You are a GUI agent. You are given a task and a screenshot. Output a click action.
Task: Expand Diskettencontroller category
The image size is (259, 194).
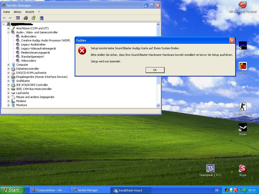pos(8,69)
